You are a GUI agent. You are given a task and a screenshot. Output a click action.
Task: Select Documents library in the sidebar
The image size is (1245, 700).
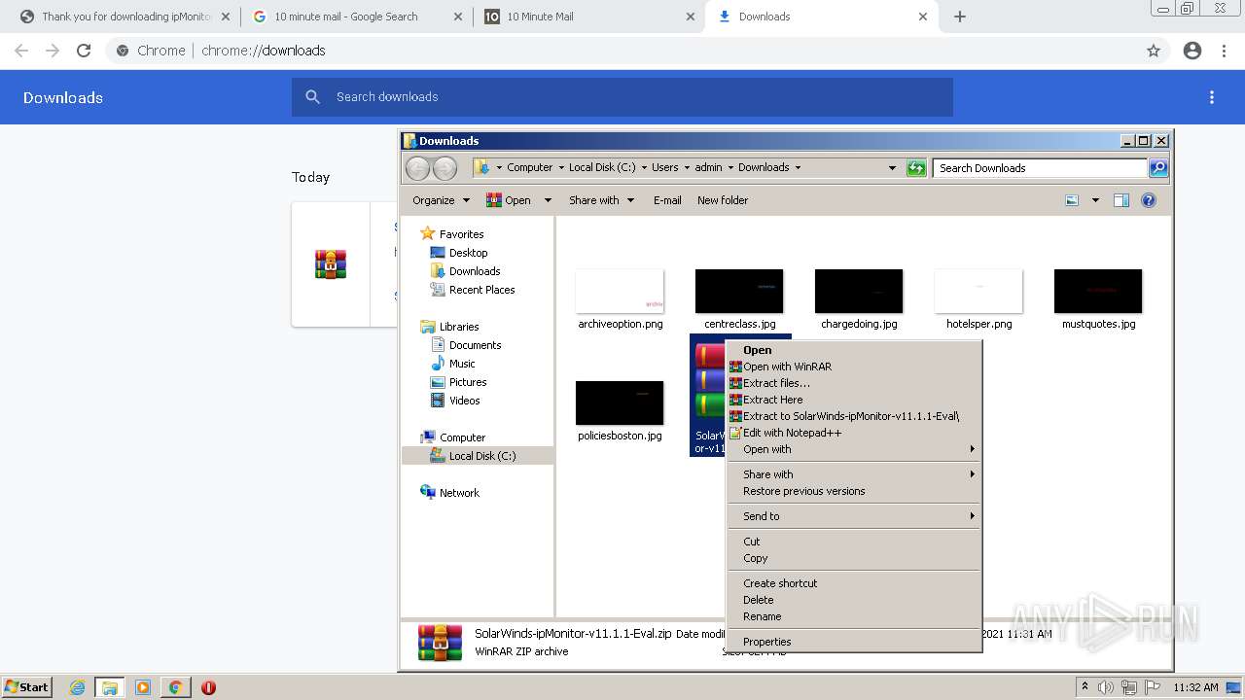[475, 345]
